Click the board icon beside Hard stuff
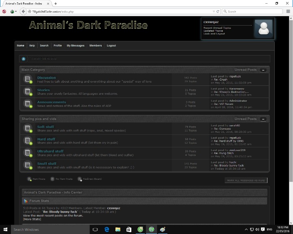Viewport: 293px width, 234px height. [x=28, y=140]
